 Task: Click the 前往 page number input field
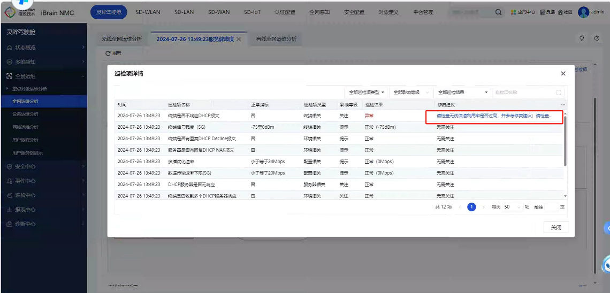pyautogui.click(x=551, y=207)
